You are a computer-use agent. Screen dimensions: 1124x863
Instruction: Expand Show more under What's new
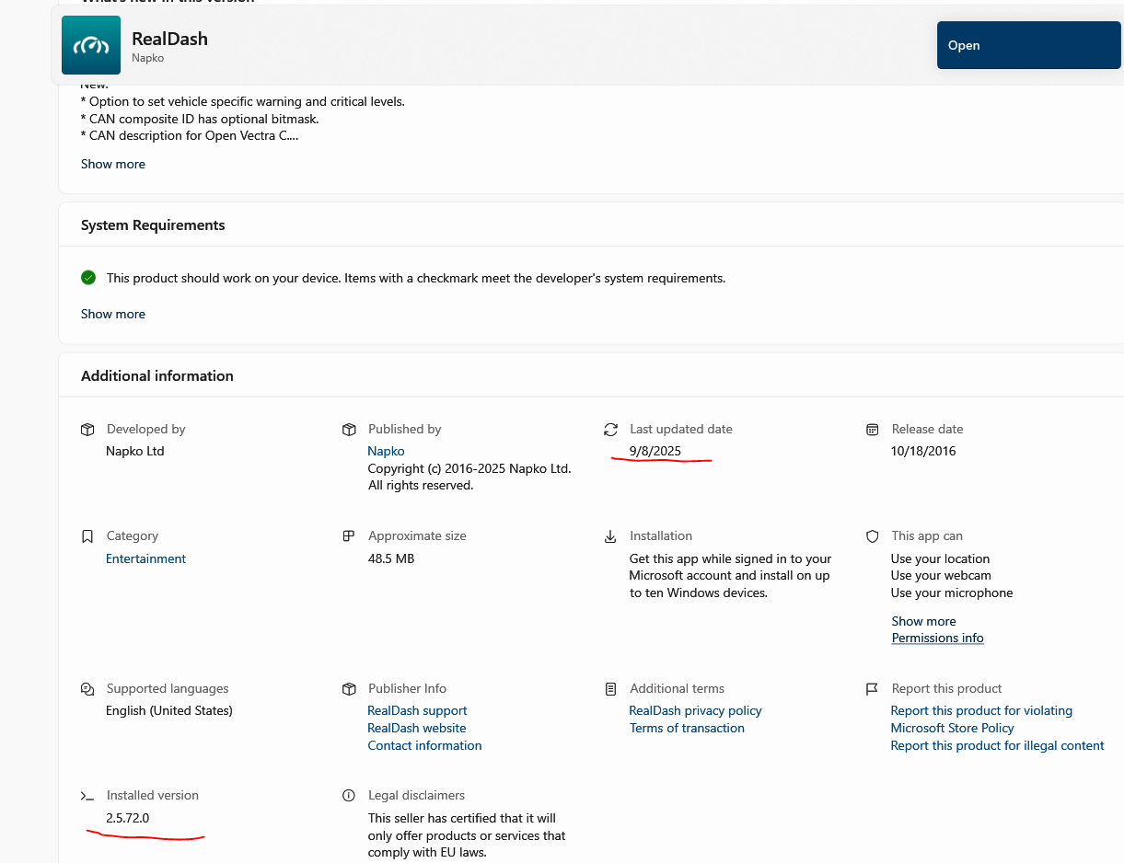click(x=113, y=164)
